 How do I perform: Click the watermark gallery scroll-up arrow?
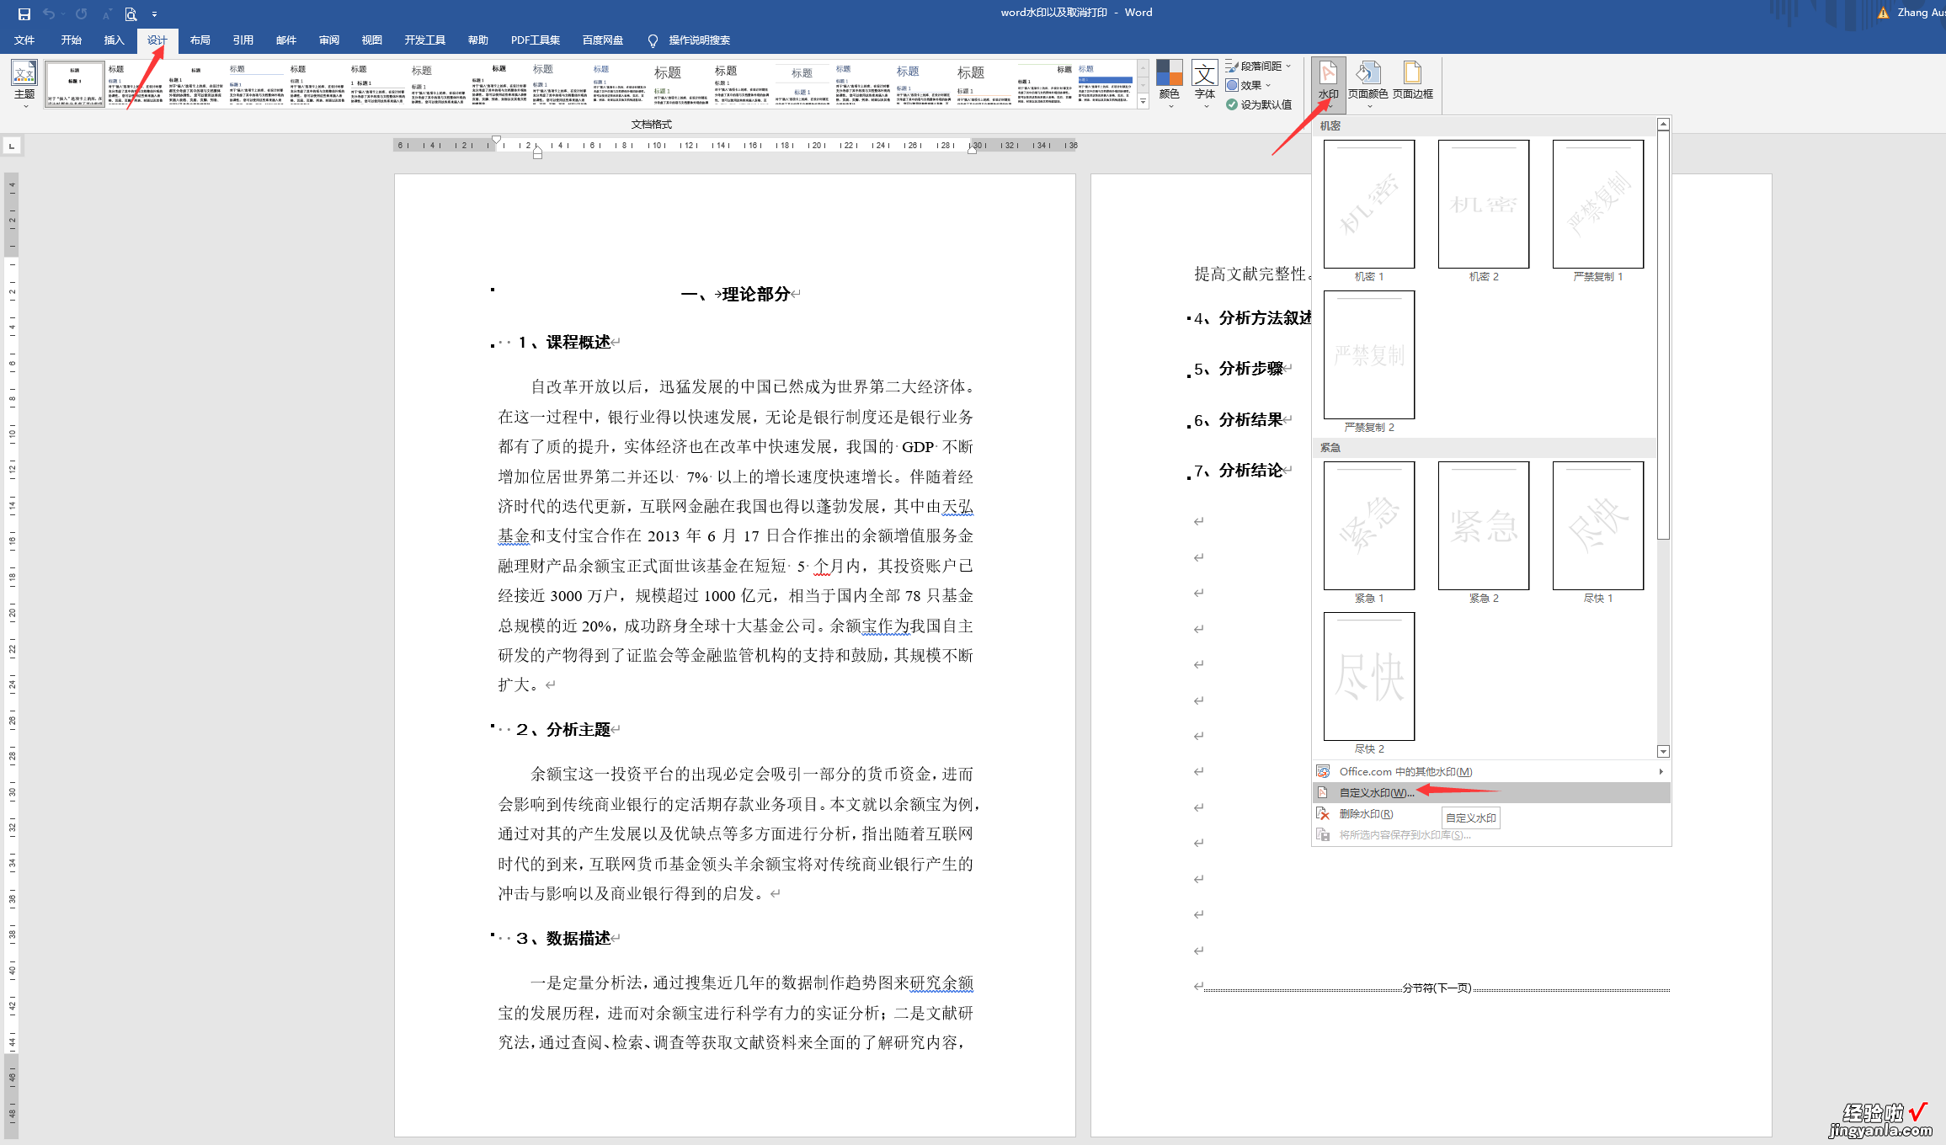1663,125
